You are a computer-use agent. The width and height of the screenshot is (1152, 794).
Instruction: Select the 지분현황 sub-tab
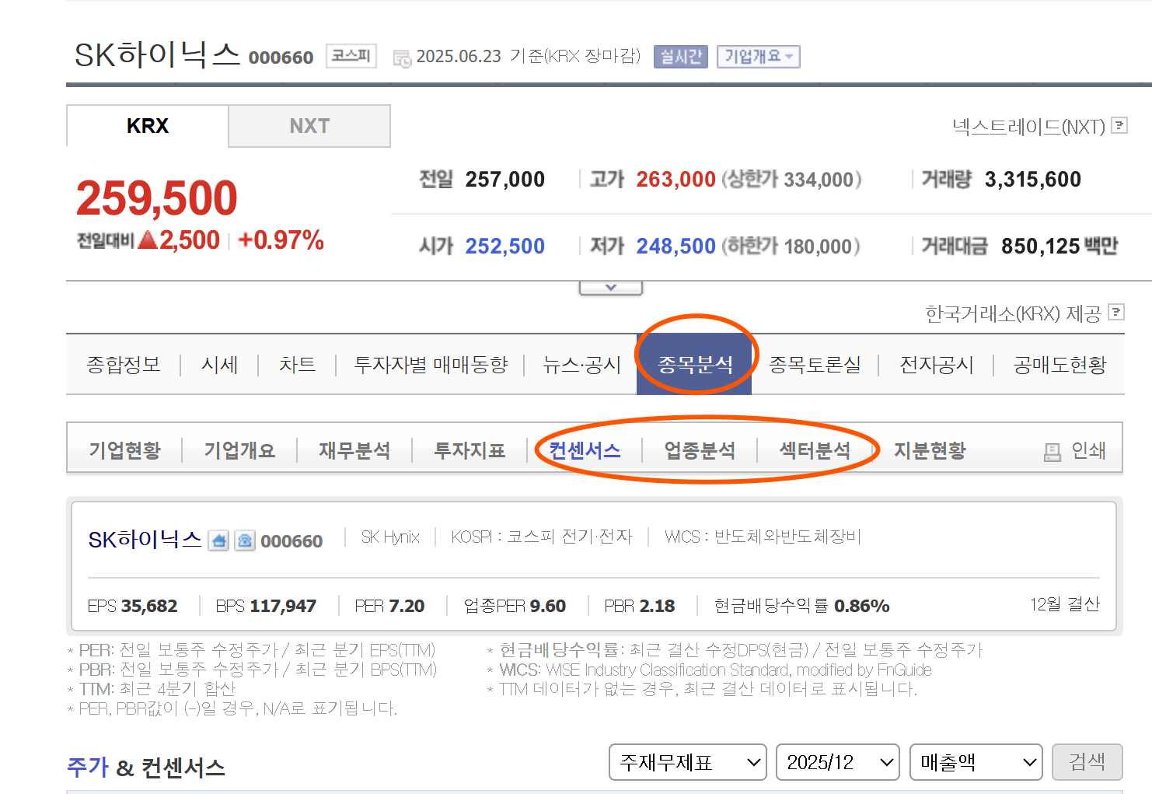click(x=930, y=450)
